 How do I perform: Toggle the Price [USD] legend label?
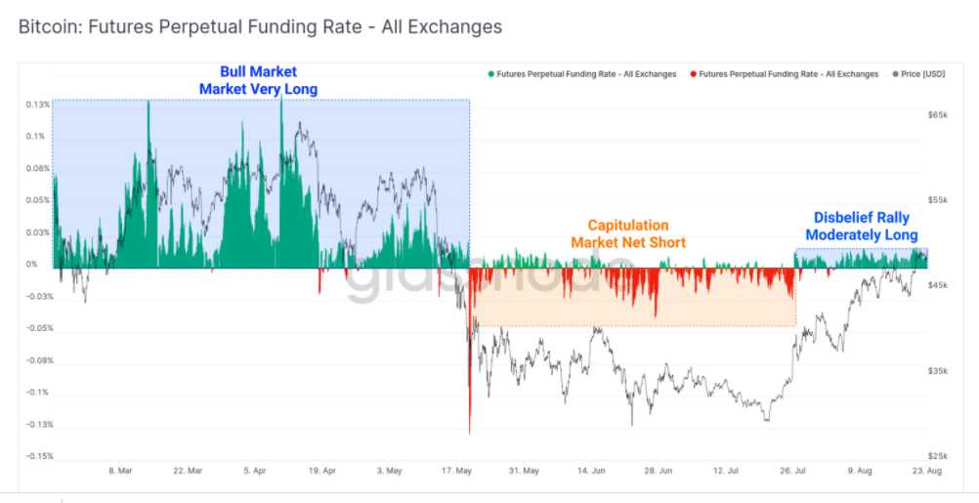click(923, 74)
